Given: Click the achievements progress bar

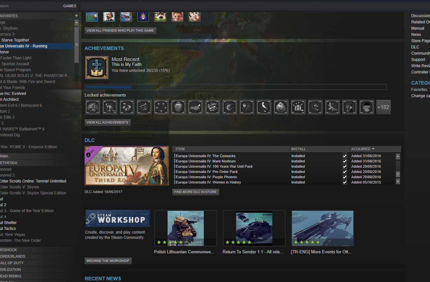Looking at the screenshot, I should coord(235,87).
